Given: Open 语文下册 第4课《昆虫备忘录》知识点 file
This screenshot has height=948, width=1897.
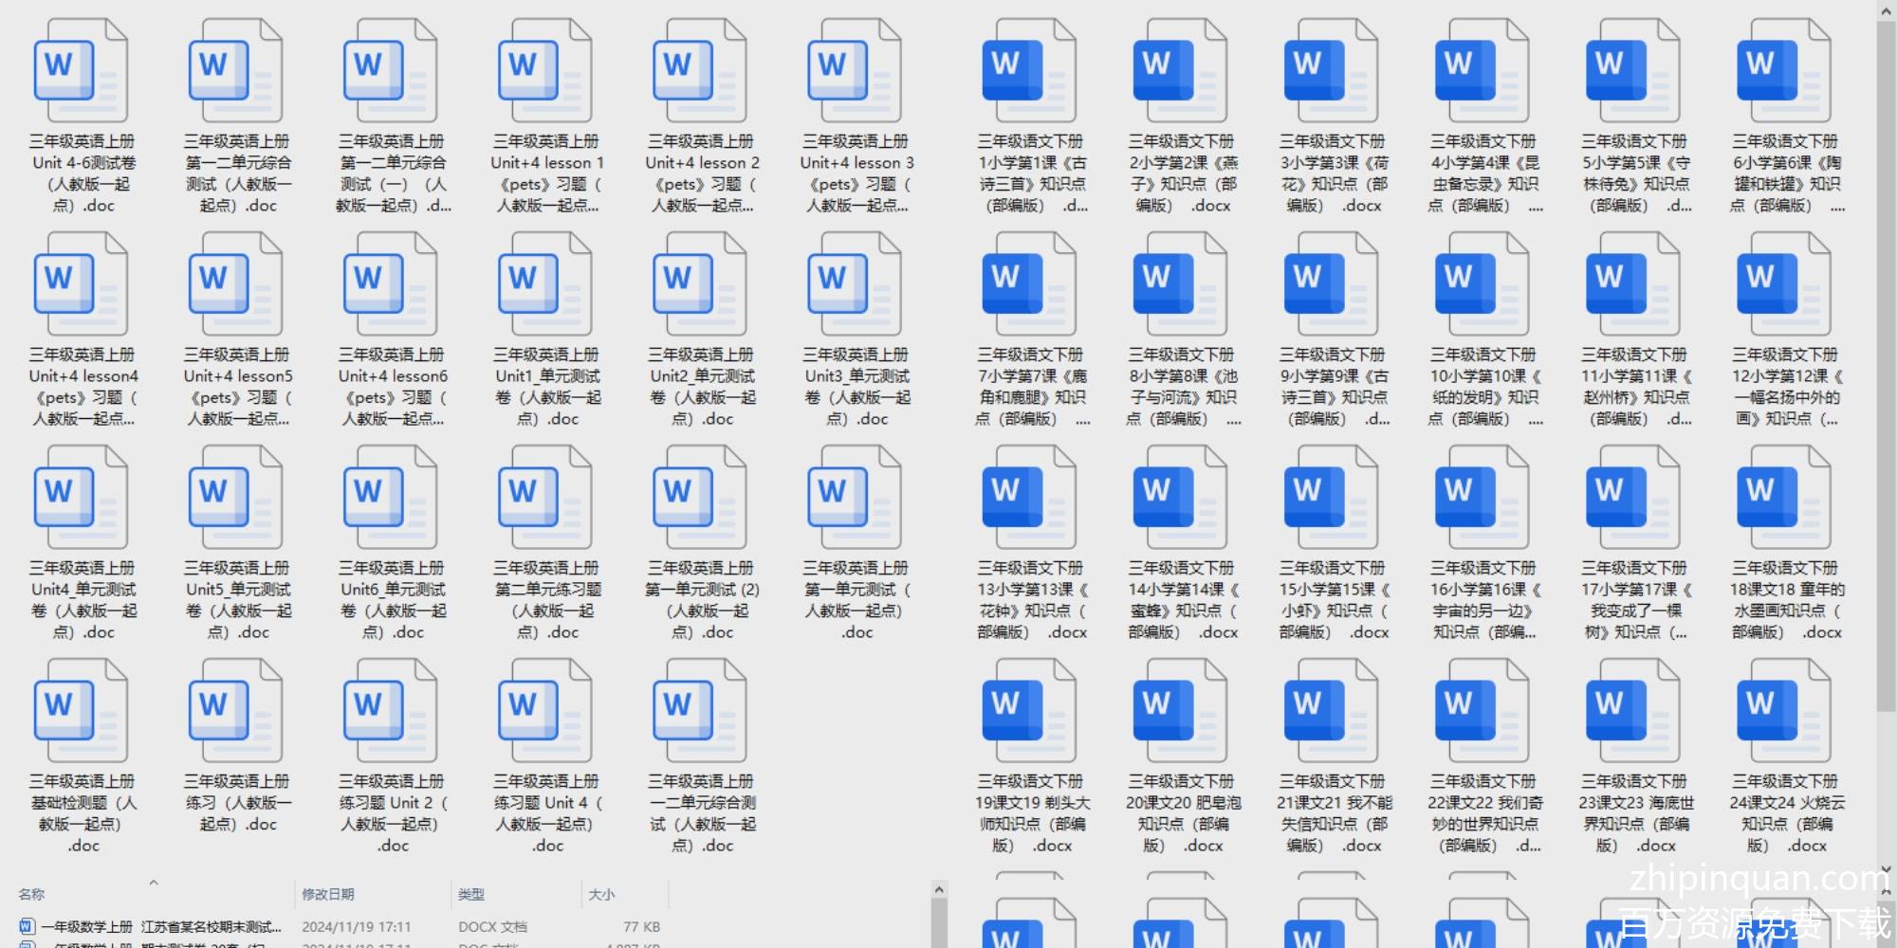Looking at the screenshot, I should [1482, 70].
